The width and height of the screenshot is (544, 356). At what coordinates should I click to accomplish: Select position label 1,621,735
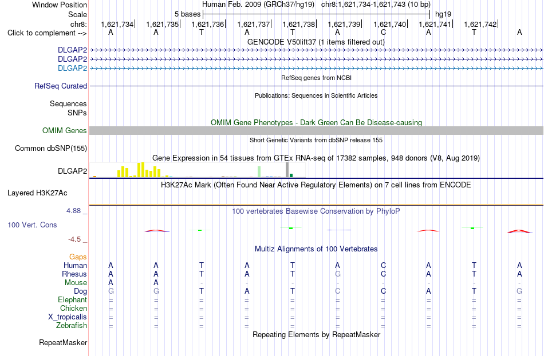163,24
